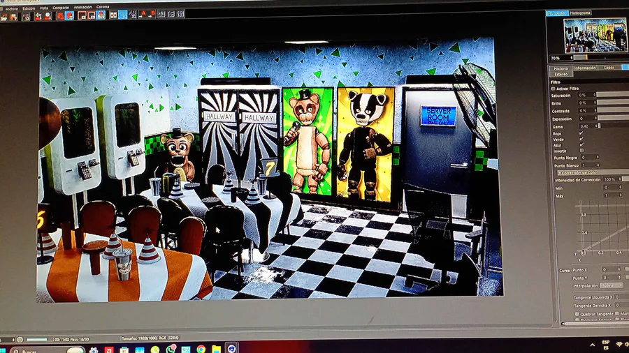Open the Animación menu
The image size is (629, 353).
coord(82,7)
